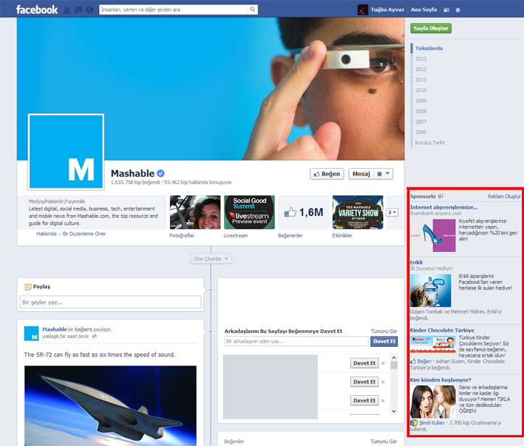Jump to 2010 in timeline navigation

tap(421, 91)
